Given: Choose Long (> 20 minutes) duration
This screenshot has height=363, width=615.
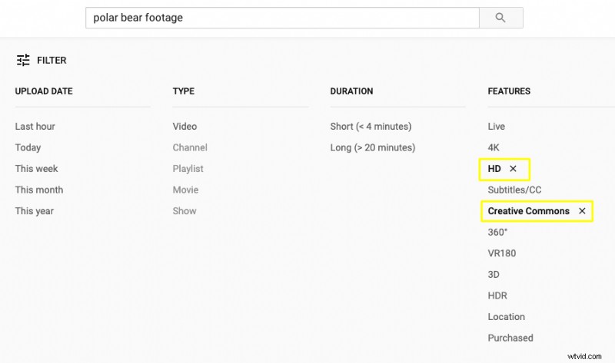Looking at the screenshot, I should (373, 147).
